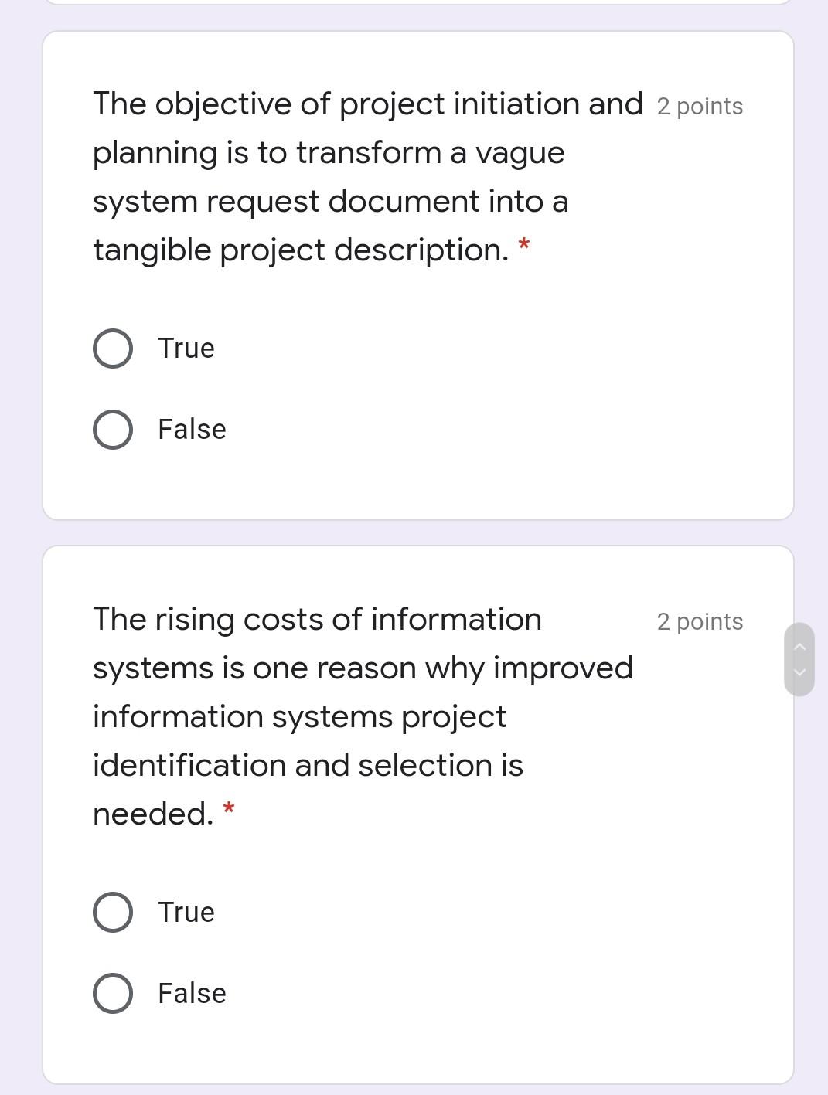Click the False label text in the second question

190,993
